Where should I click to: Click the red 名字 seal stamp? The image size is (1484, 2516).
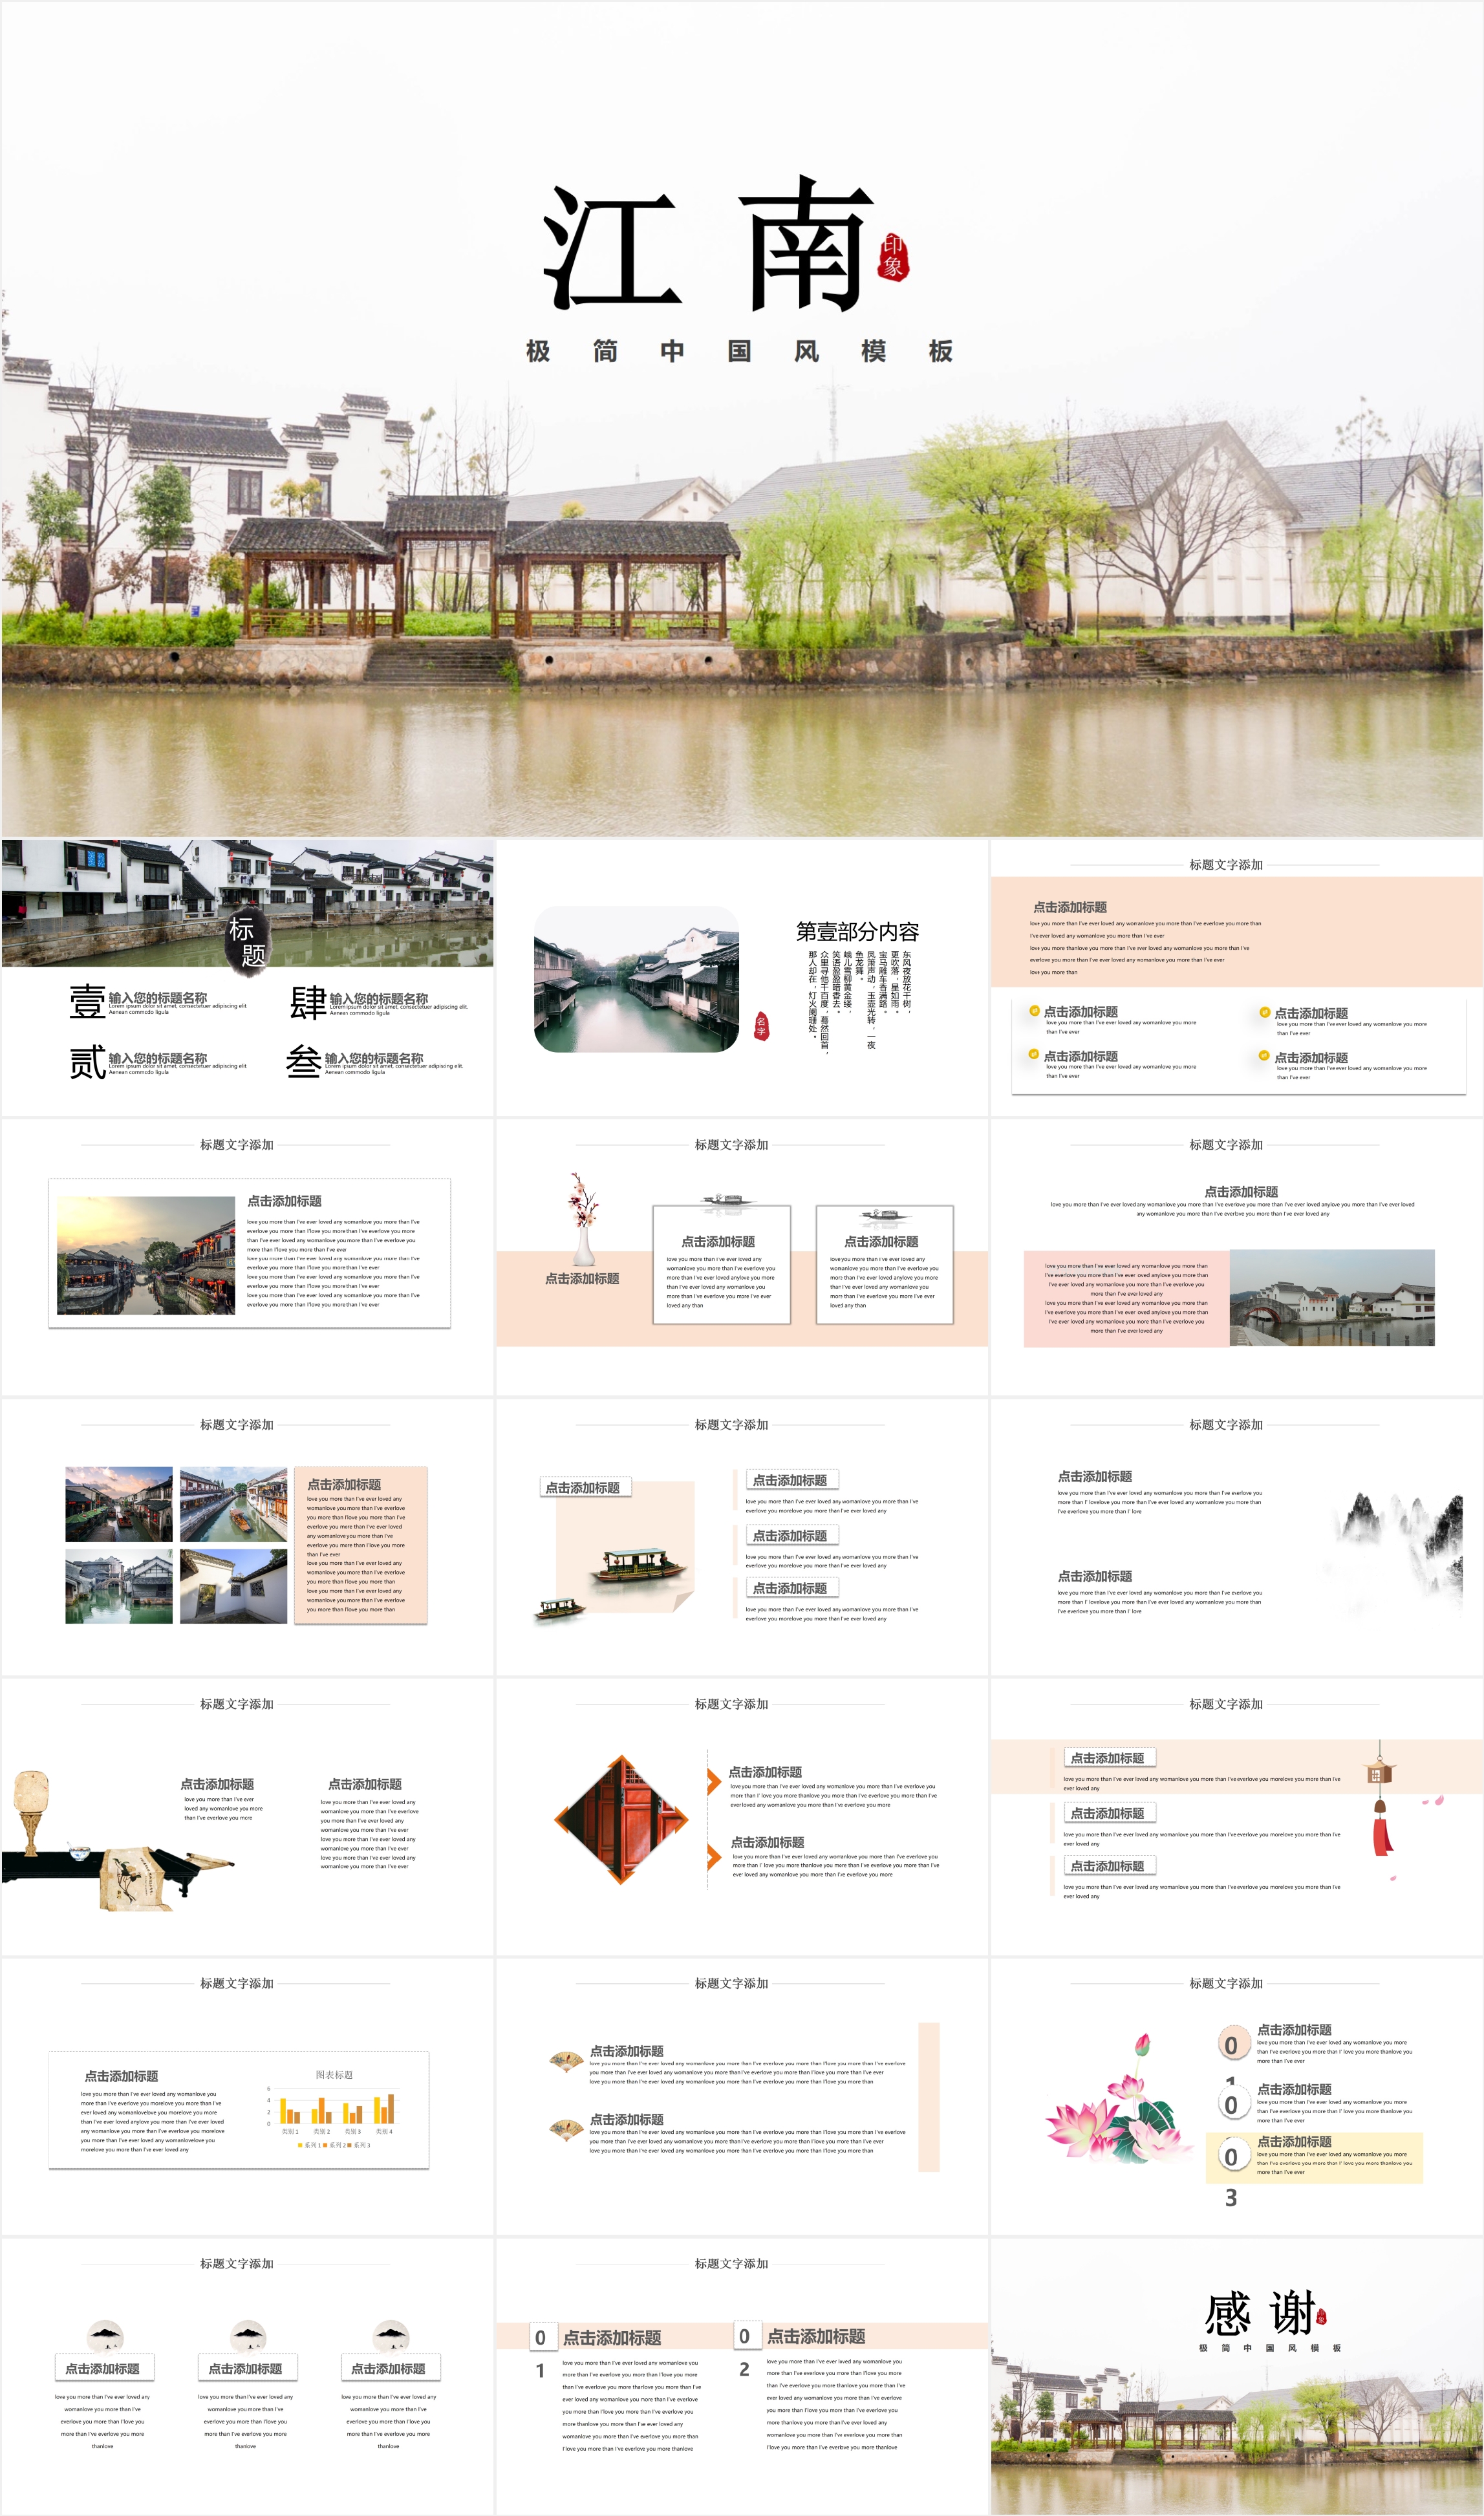point(761,1026)
